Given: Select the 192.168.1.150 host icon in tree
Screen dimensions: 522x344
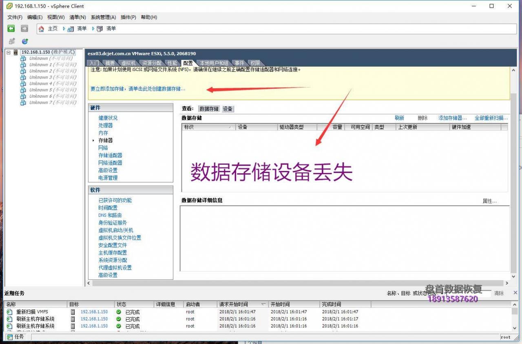Looking at the screenshot, I should [x=16, y=52].
